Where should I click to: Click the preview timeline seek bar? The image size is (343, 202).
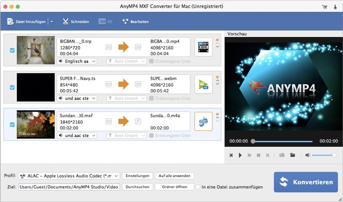pyautogui.click(x=283, y=141)
